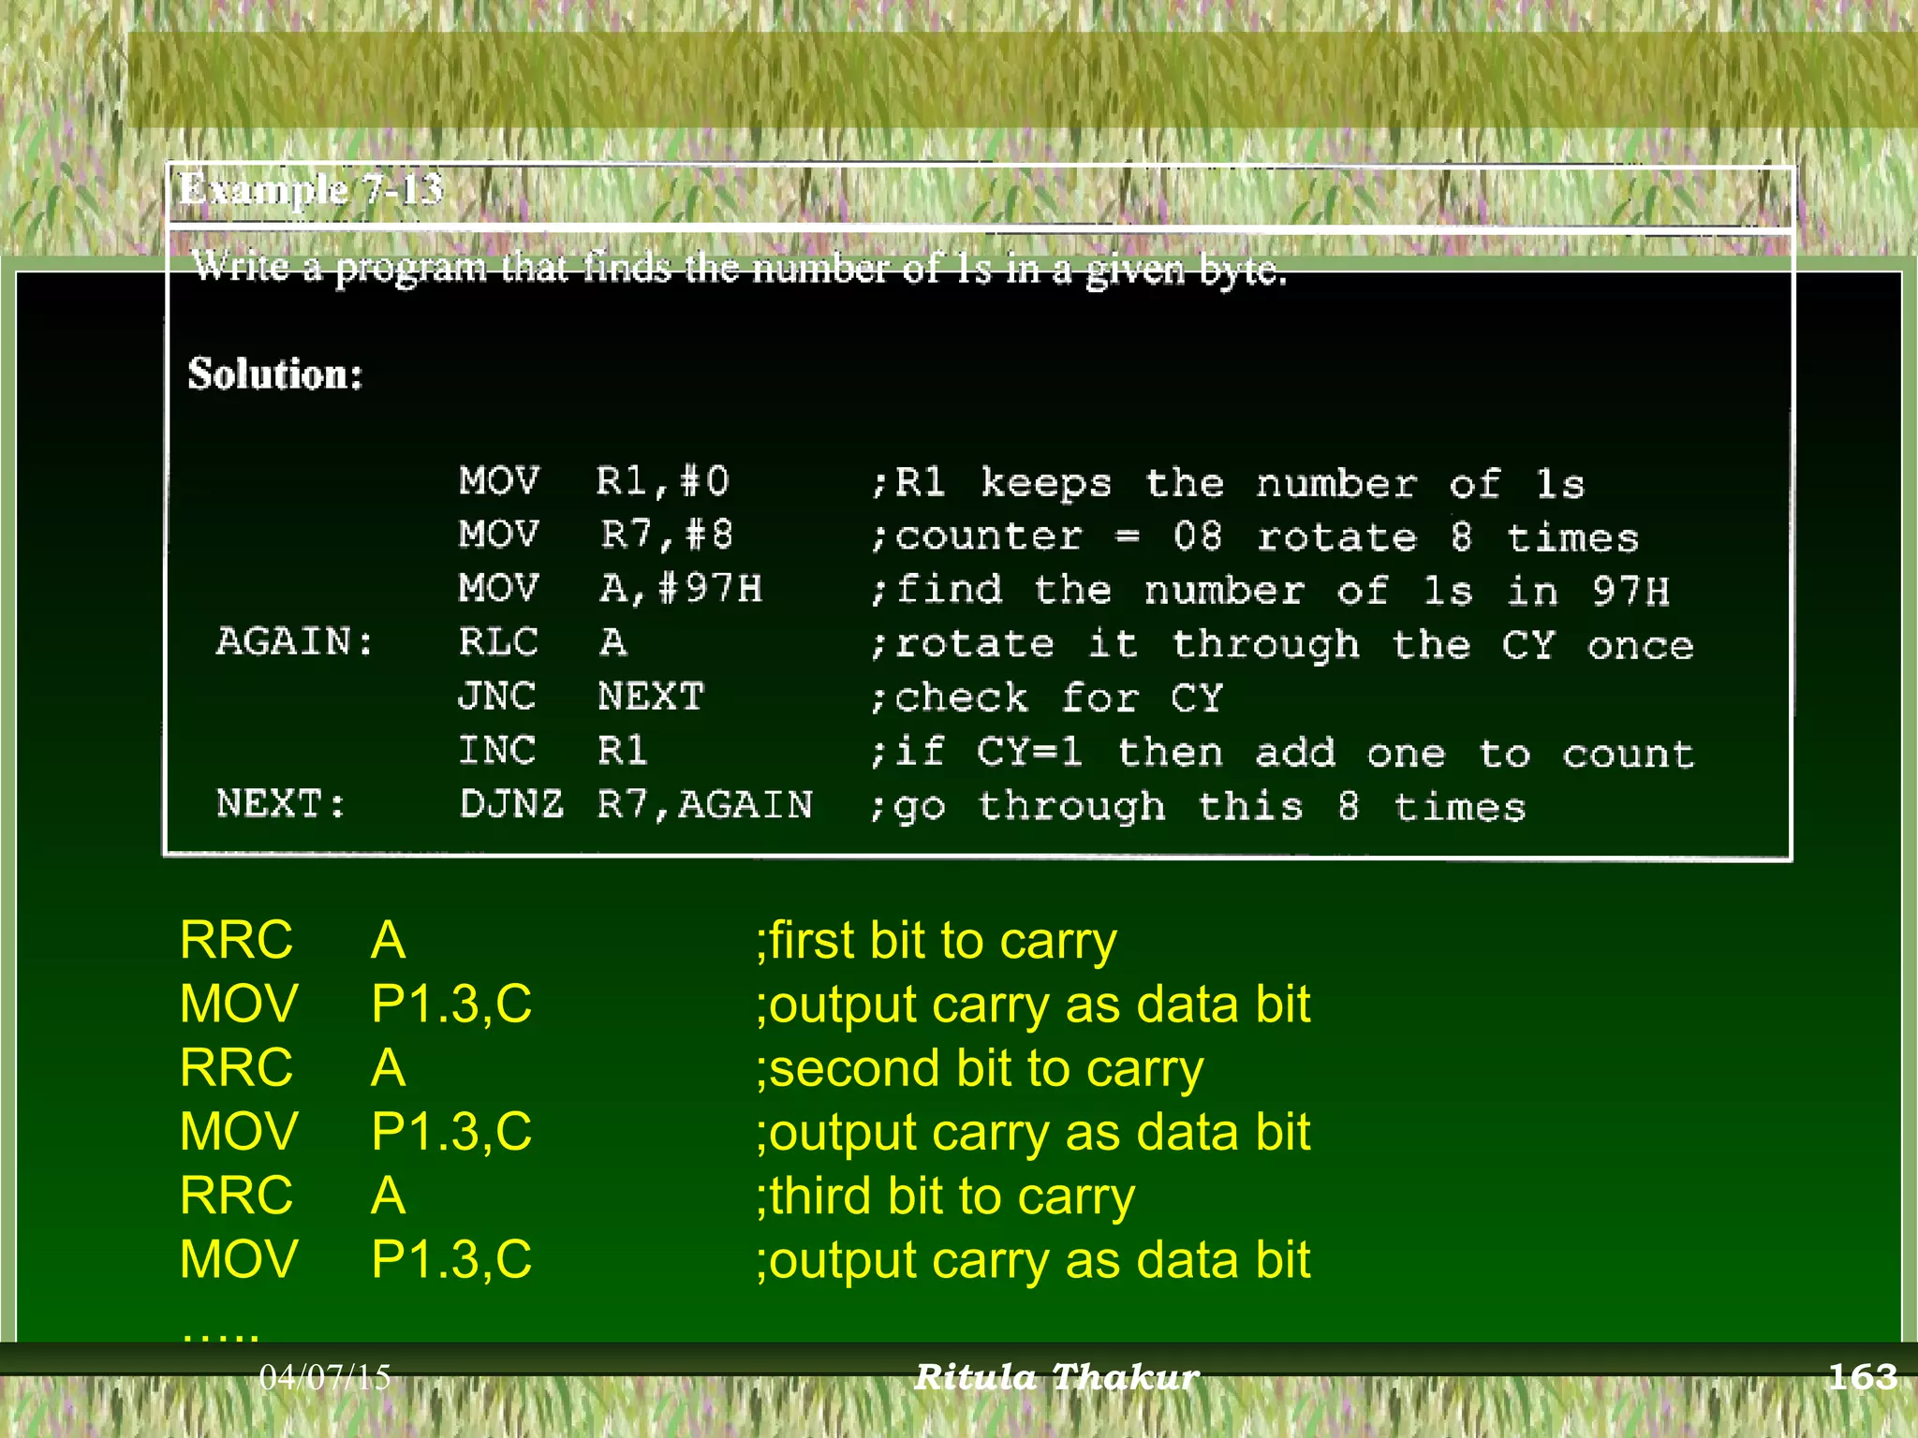Click comment ';rotate it through the CY once'
The width and height of the screenshot is (1918, 1438).
click(1282, 645)
